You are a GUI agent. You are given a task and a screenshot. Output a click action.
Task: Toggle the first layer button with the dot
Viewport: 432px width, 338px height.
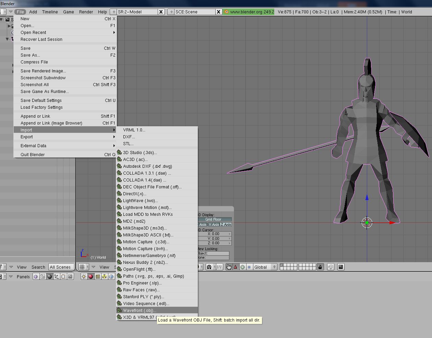282,265
